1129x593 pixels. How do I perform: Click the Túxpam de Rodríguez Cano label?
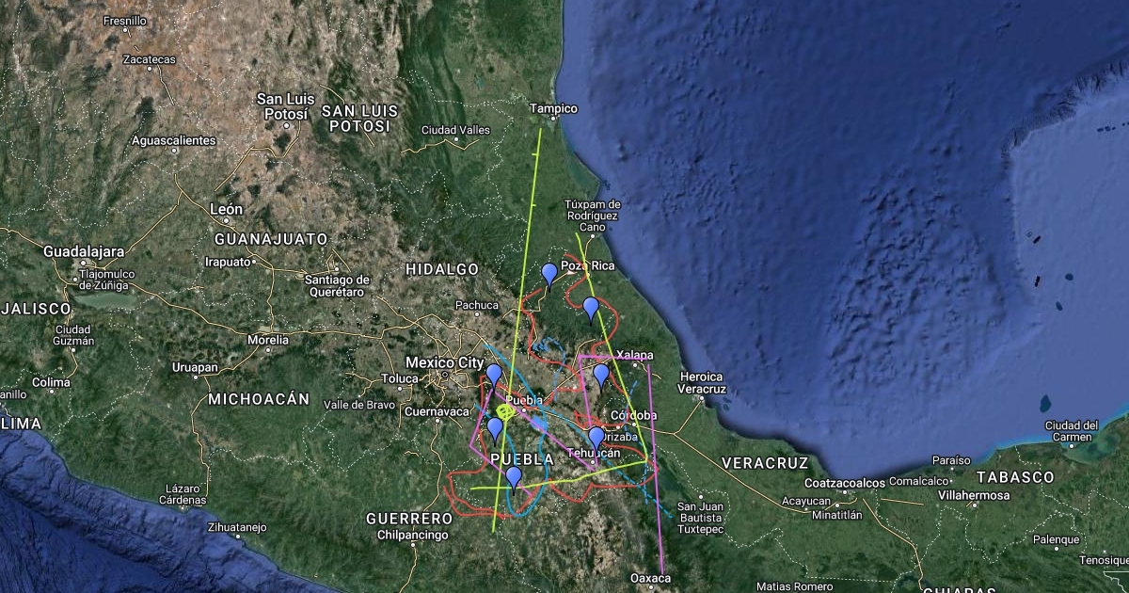coord(592,216)
